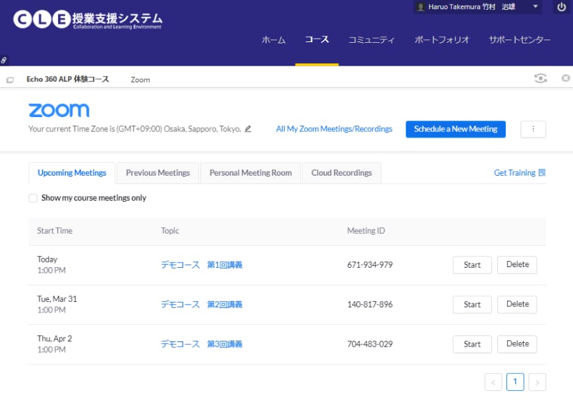Go to the previous page arrow

(x=493, y=382)
